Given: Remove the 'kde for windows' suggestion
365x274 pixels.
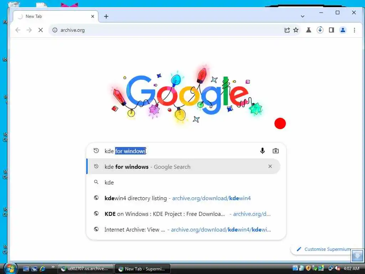Looking at the screenshot, I should (270, 166).
